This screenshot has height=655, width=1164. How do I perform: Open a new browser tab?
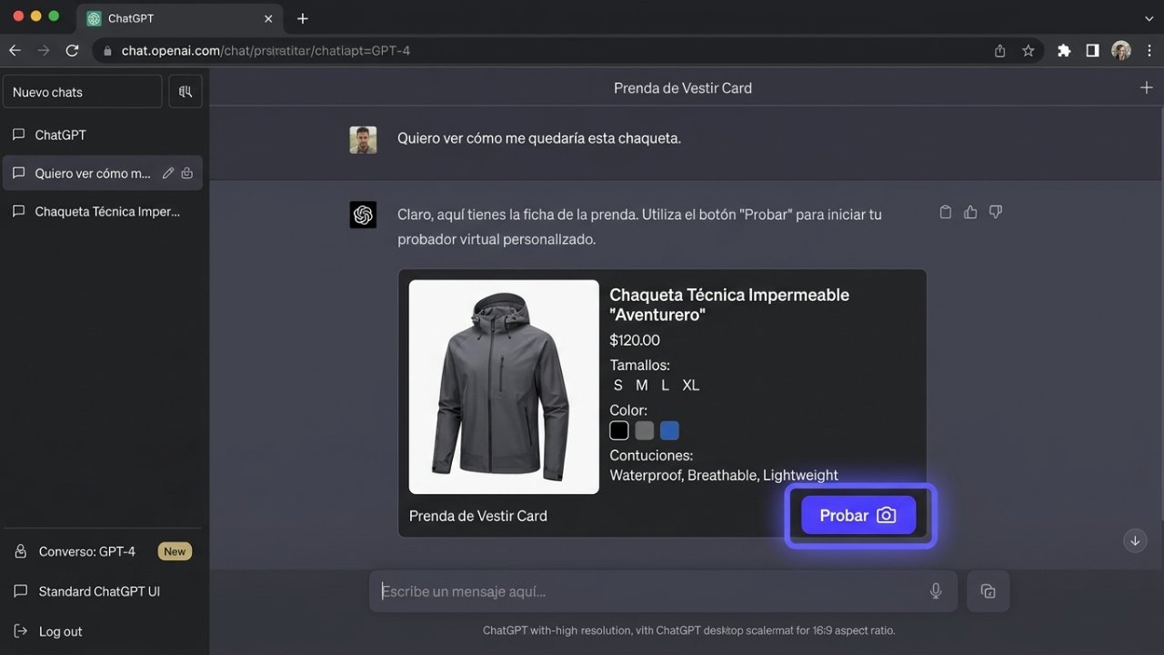tap(303, 18)
